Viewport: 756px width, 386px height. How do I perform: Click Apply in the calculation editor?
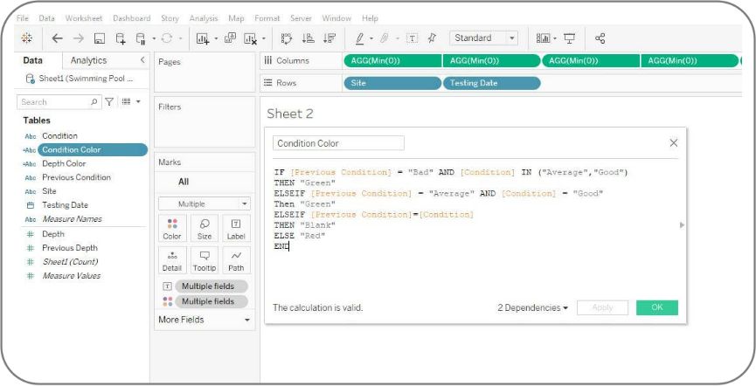pyautogui.click(x=602, y=307)
